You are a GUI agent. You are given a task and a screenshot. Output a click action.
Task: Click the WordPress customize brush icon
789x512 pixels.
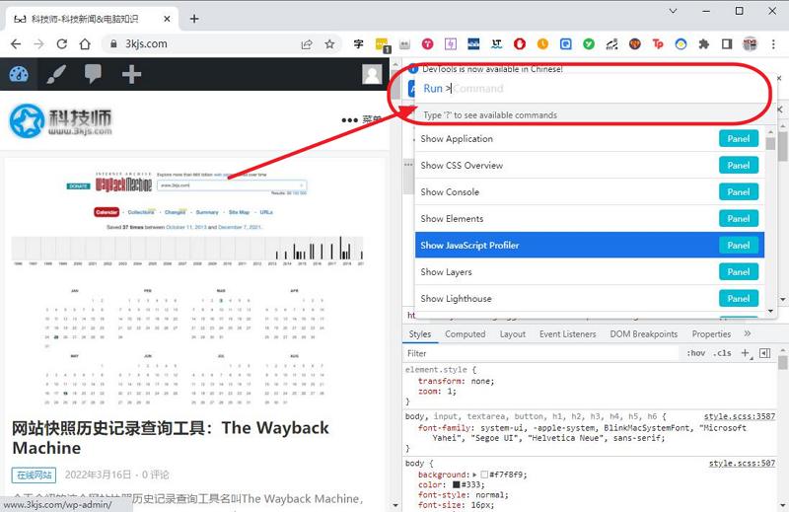tap(56, 74)
